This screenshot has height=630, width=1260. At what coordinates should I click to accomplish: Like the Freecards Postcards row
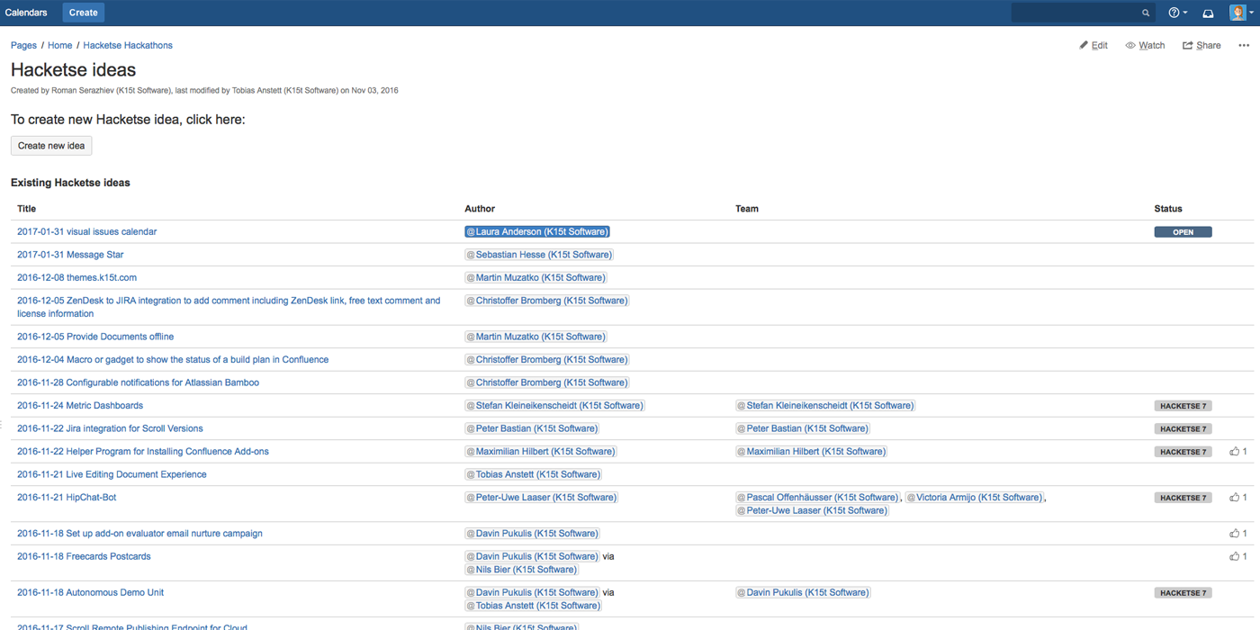point(1237,556)
